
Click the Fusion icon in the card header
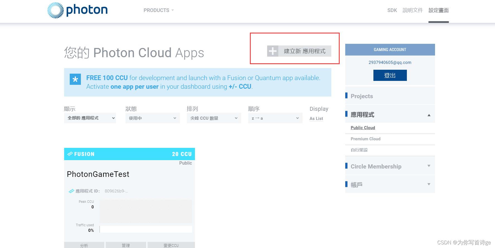click(x=70, y=154)
